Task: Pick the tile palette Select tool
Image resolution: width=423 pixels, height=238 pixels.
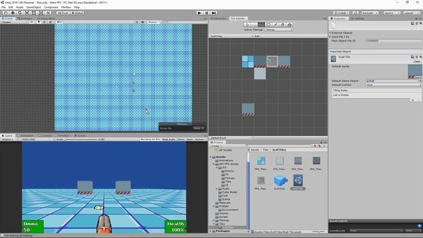Action: 247,24
